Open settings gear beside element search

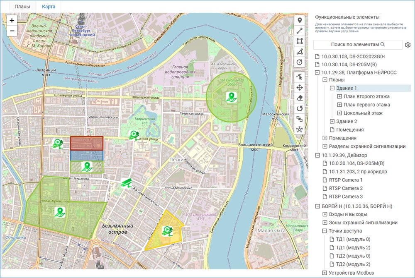[408, 45]
